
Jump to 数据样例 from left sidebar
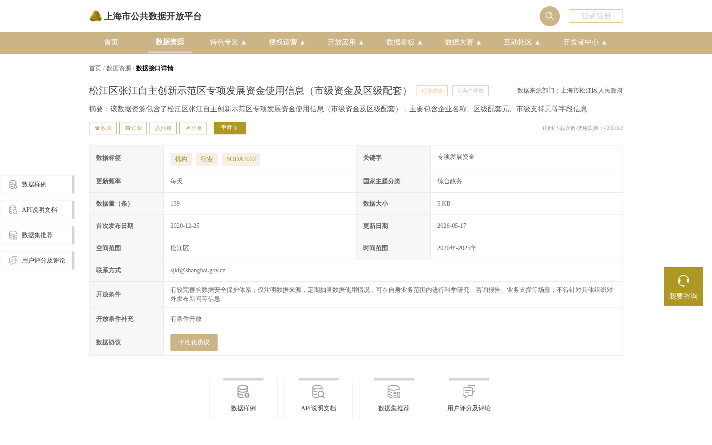pos(37,185)
